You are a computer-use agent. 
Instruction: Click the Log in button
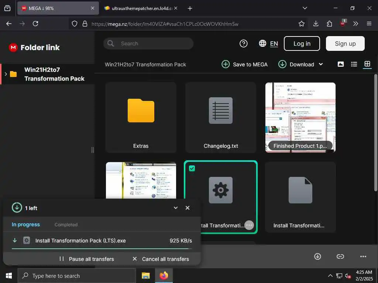click(x=302, y=43)
